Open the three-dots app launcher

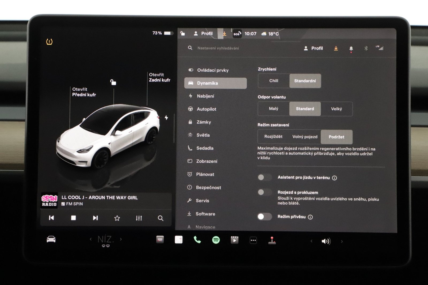(253, 240)
